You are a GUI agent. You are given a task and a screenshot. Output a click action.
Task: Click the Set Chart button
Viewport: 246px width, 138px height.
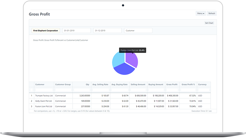pyautogui.click(x=209, y=23)
